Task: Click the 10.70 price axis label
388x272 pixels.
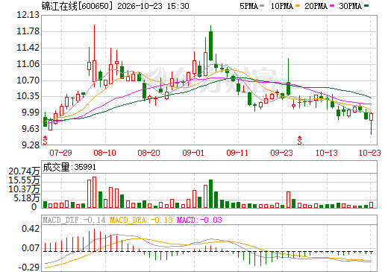Action: point(28,80)
